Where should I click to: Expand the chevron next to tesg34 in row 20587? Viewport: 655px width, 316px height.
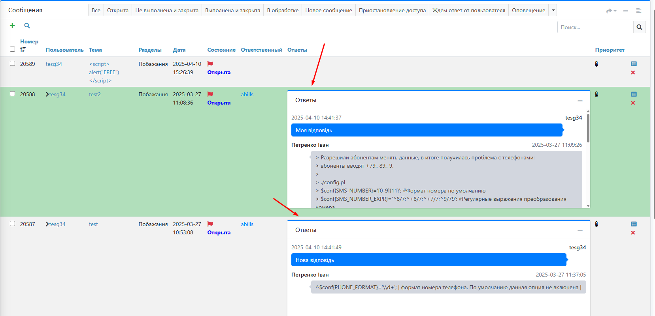point(47,224)
